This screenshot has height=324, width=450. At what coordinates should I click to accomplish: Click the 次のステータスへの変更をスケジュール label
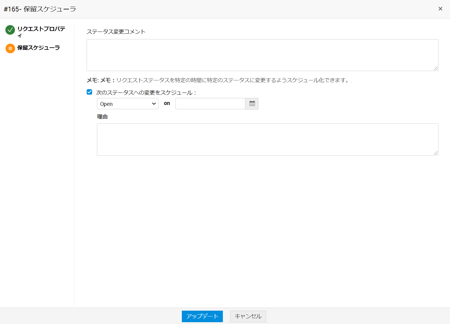click(146, 93)
